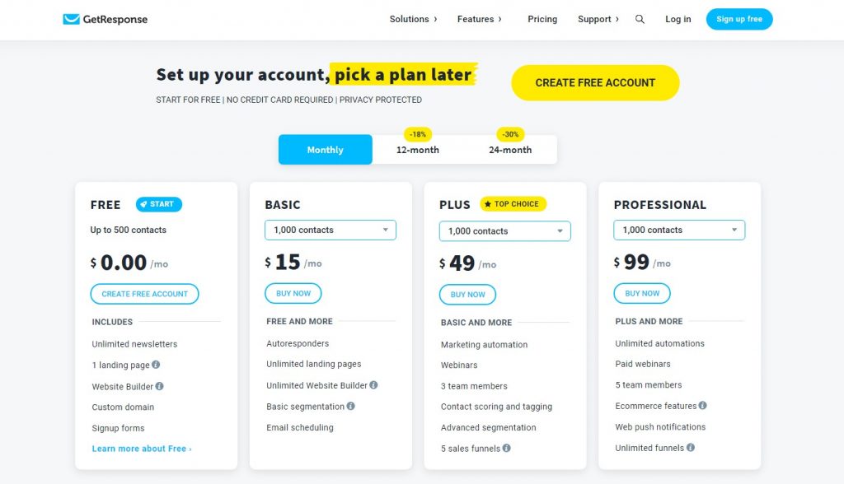Open info icon beside Website Builder in Free plan
844x484 pixels.
click(x=159, y=386)
